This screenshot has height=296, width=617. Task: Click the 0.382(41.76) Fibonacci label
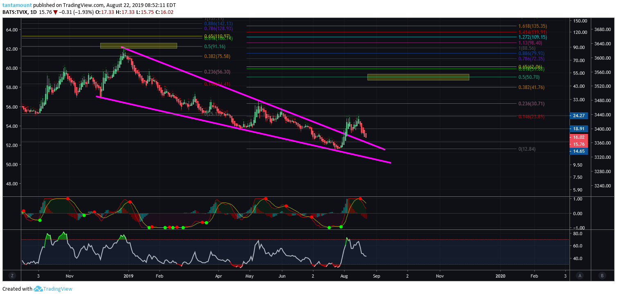click(x=531, y=87)
